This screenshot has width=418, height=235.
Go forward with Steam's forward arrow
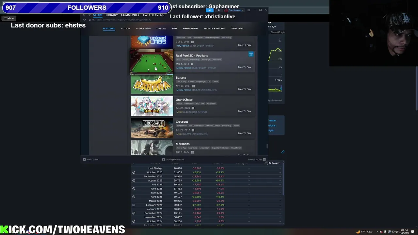tap(89, 15)
